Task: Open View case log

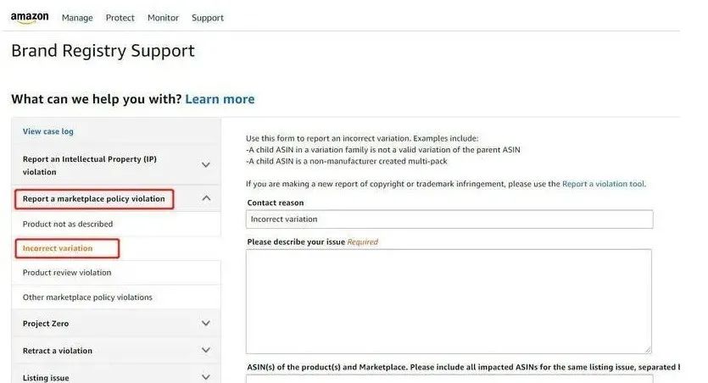Action: pyautogui.click(x=47, y=131)
